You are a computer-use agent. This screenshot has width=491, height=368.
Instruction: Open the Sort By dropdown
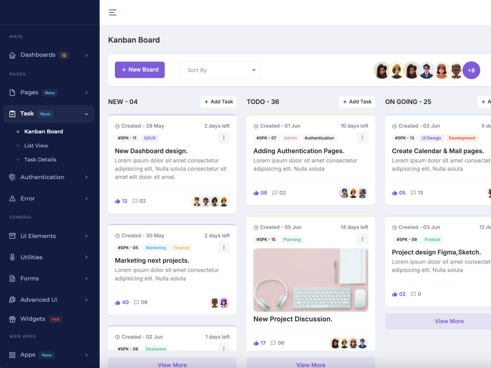pyautogui.click(x=220, y=70)
